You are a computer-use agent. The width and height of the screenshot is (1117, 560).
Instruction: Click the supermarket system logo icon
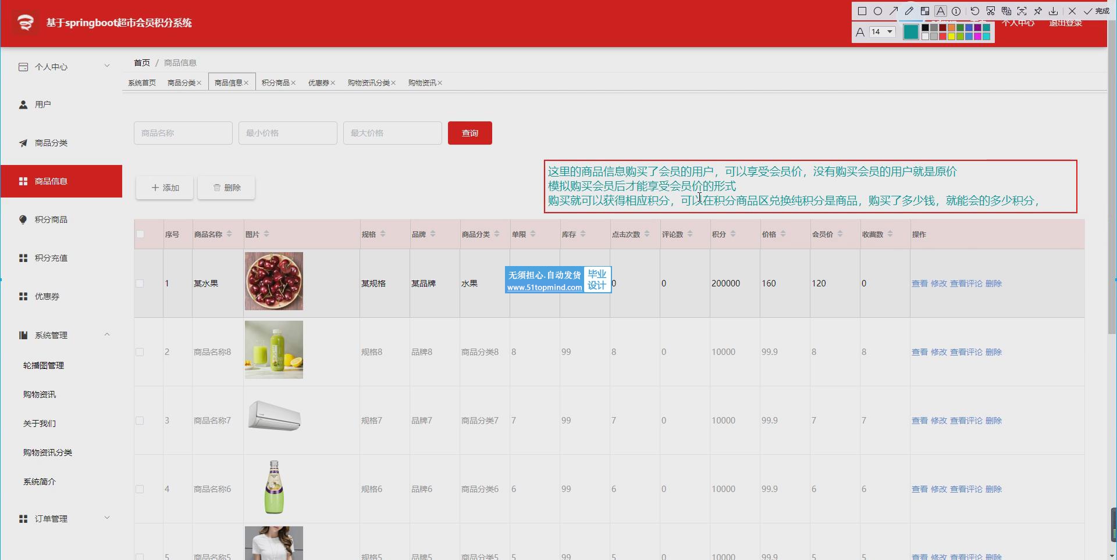(x=25, y=23)
